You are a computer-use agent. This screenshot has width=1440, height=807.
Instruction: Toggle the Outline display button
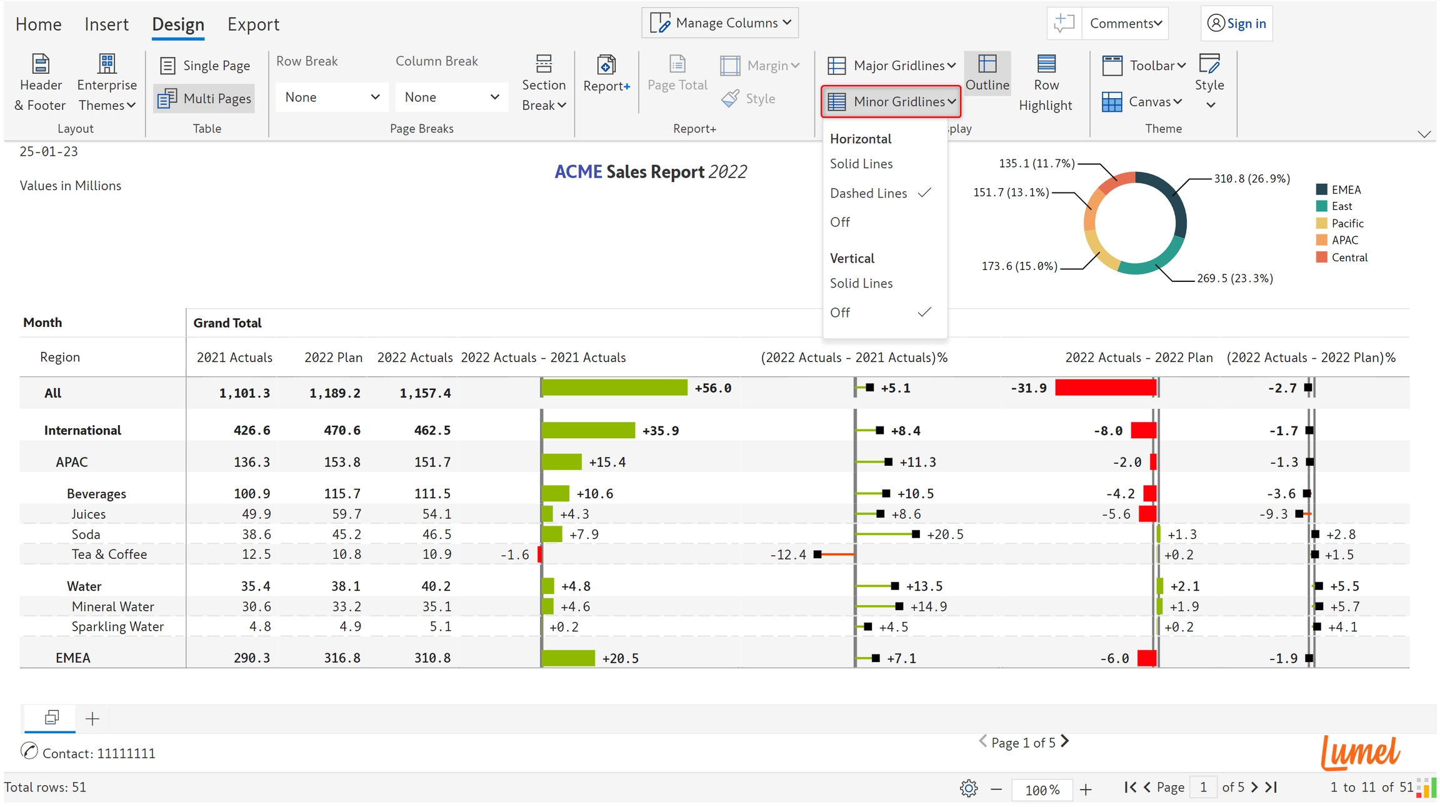pos(987,73)
